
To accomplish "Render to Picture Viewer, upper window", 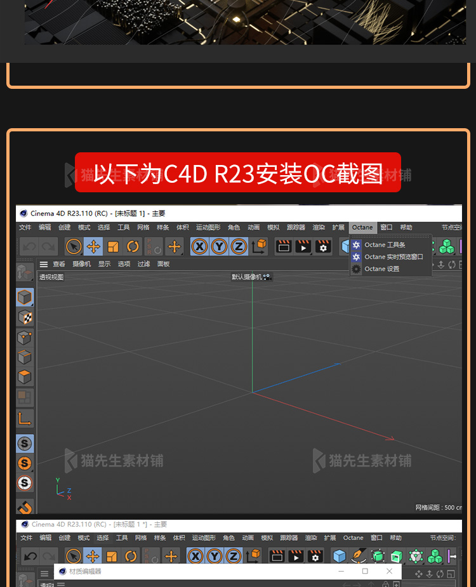I will [x=303, y=247].
